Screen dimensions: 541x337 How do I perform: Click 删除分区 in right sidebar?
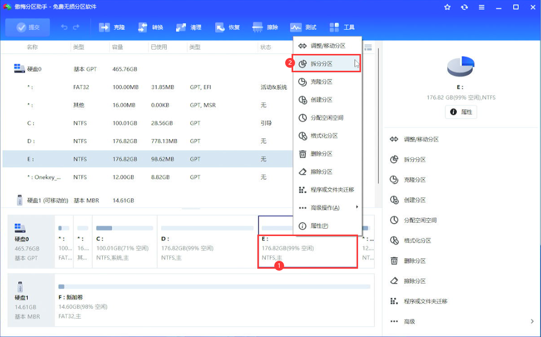[x=408, y=261]
